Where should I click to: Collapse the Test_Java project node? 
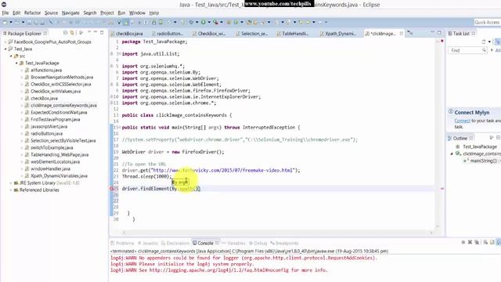click(5, 49)
